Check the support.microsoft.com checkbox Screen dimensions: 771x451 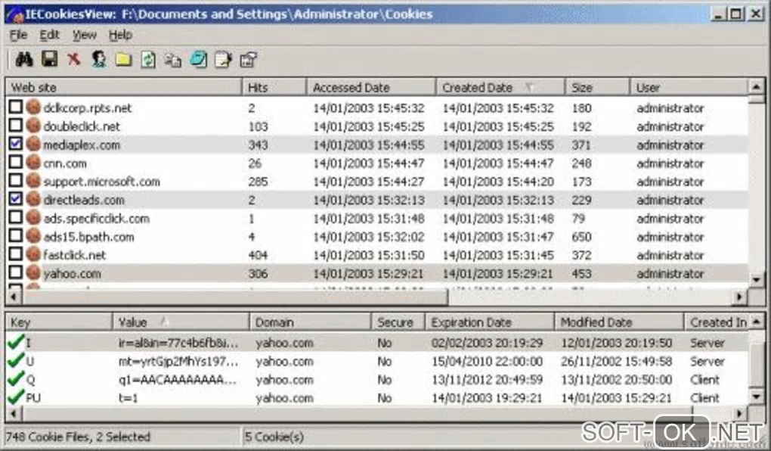16,180
